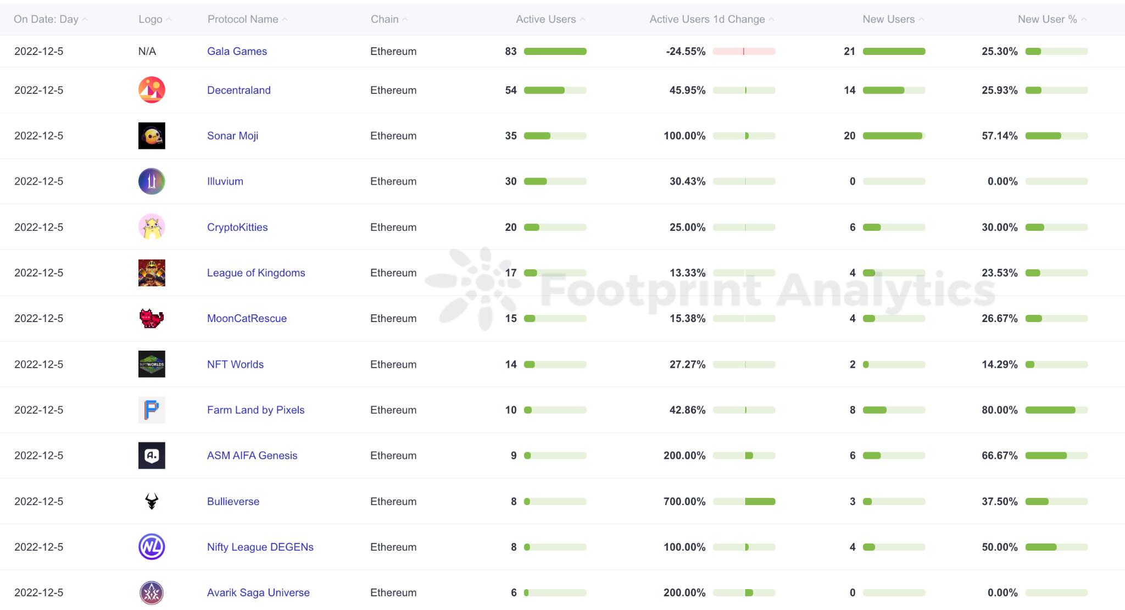Click League of Kingdoms 13.33% value
Viewport: 1125px width, 610px height.
click(687, 273)
